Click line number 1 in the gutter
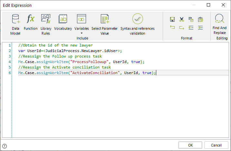The height and width of the screenshot is (151, 231). (10, 45)
